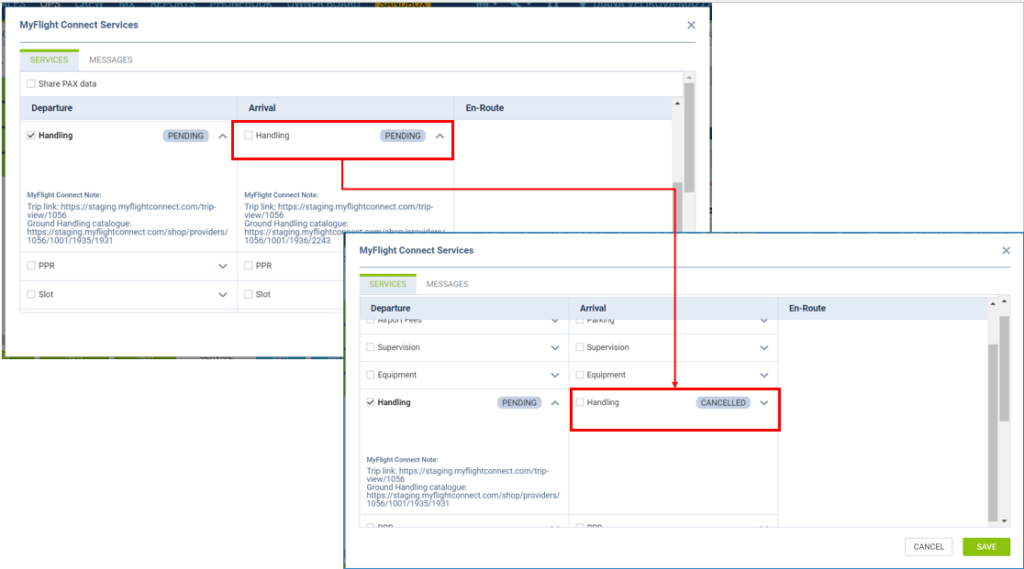Uncheck Departure Handling in the front window
This screenshot has height=569, width=1024.
[371, 402]
